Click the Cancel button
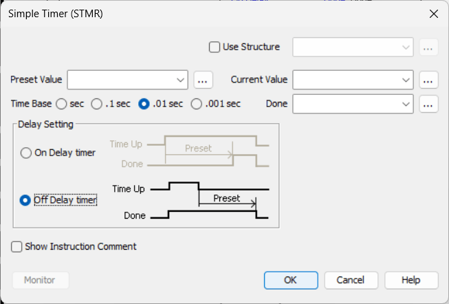449x304 pixels. [351, 280]
